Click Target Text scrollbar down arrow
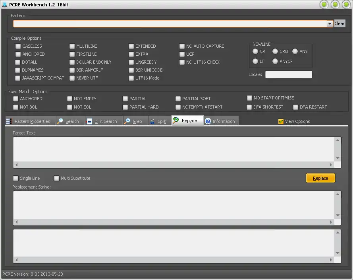 tap(338, 158)
